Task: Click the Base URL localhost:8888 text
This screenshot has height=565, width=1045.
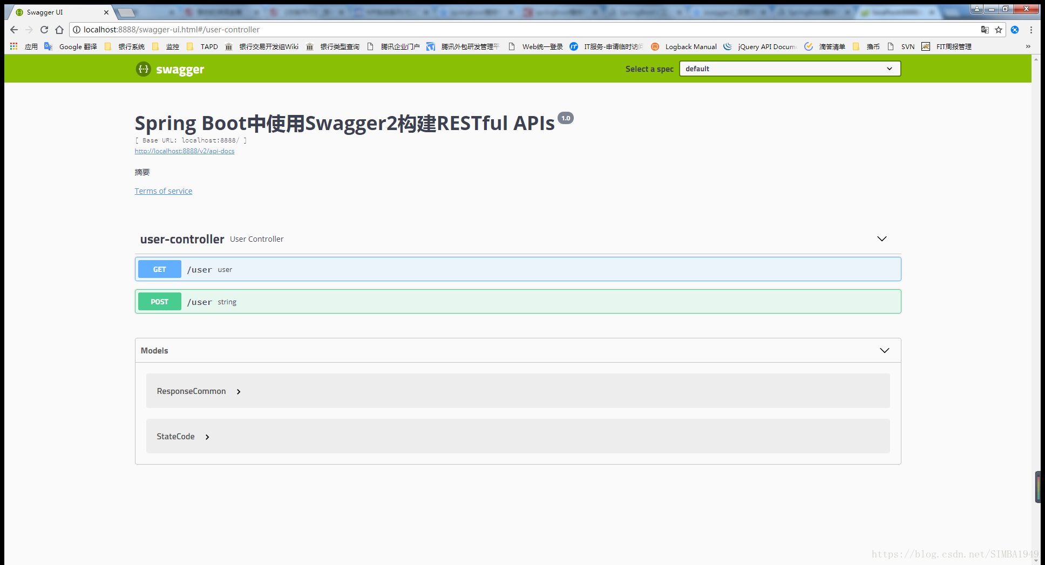Action: pos(191,140)
